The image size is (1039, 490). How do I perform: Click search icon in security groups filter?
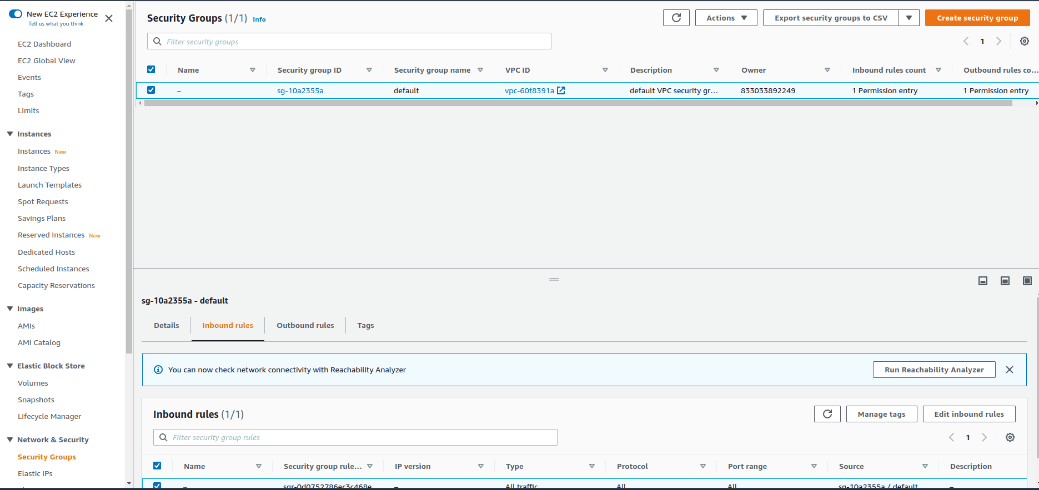coord(157,42)
